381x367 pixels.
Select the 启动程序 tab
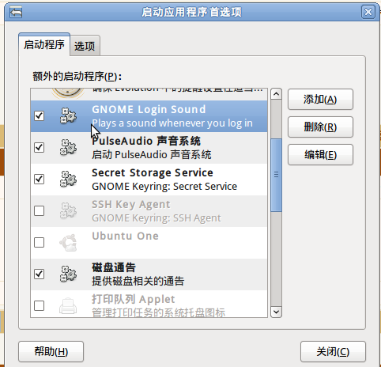[44, 44]
